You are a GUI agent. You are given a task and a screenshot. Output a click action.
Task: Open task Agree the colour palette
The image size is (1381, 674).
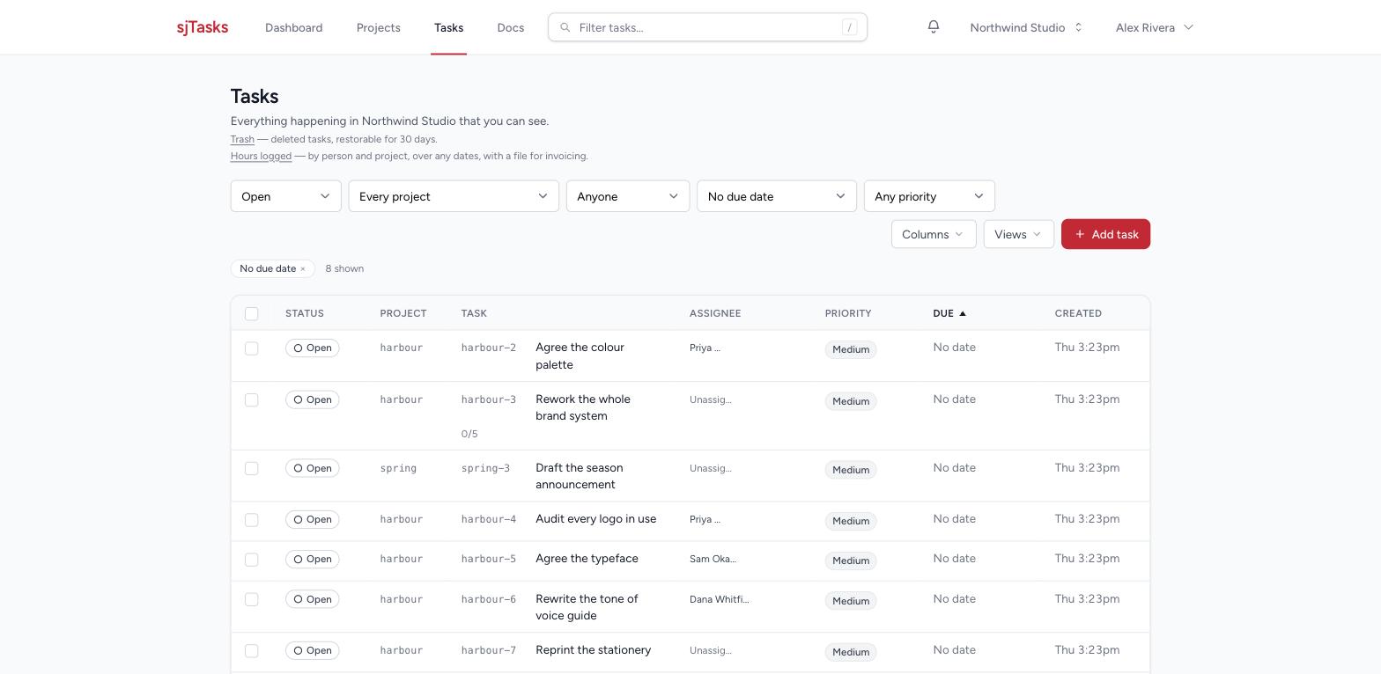pyautogui.click(x=580, y=356)
